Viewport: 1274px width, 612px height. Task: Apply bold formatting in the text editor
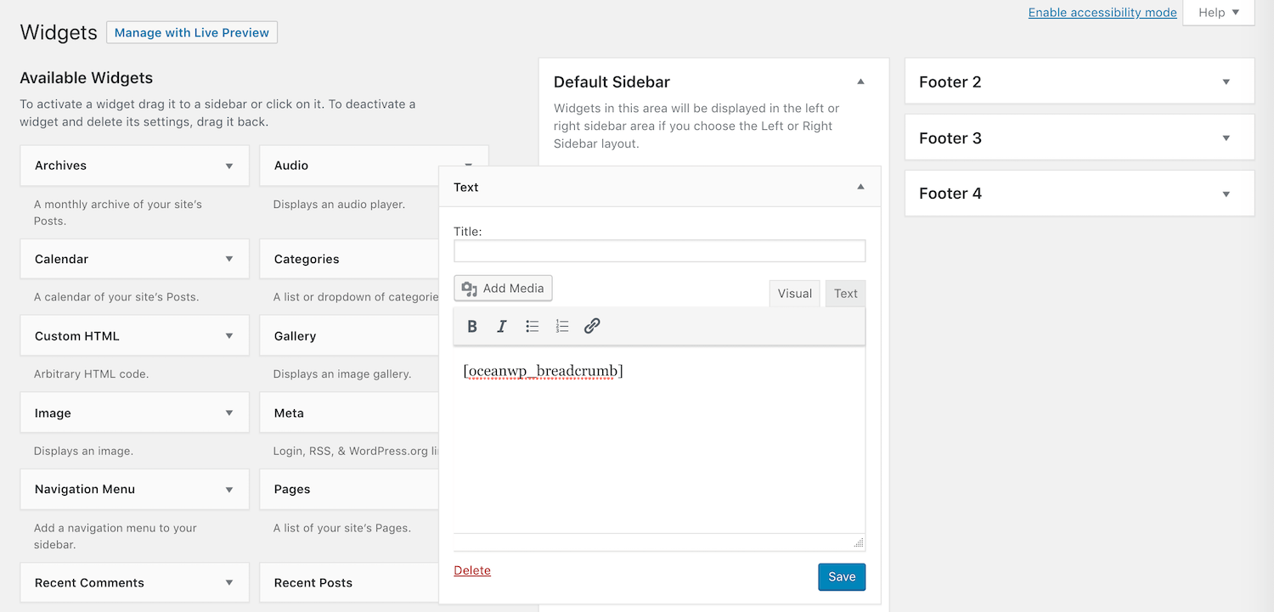(x=472, y=326)
